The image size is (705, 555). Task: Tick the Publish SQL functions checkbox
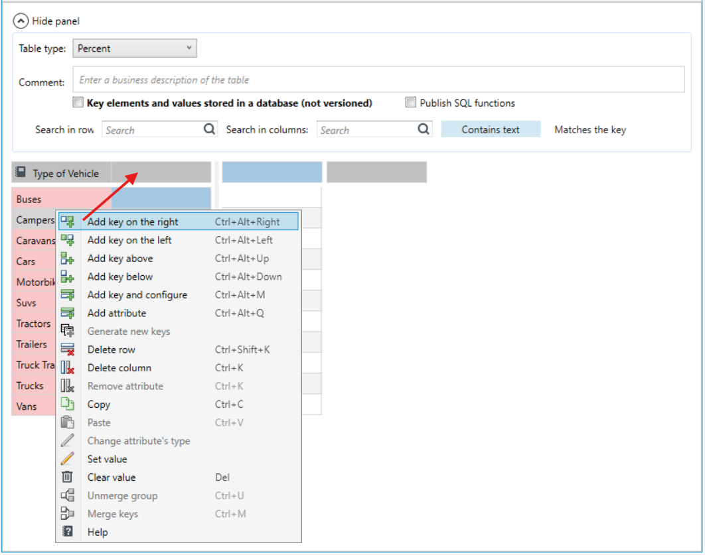tap(410, 102)
